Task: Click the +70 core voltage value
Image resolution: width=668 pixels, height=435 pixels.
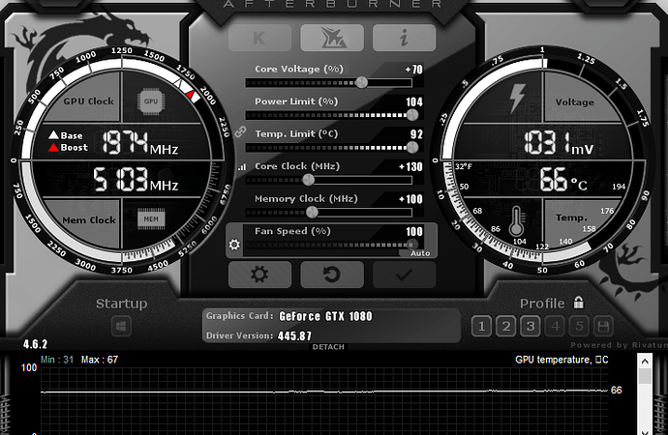Action: (413, 70)
